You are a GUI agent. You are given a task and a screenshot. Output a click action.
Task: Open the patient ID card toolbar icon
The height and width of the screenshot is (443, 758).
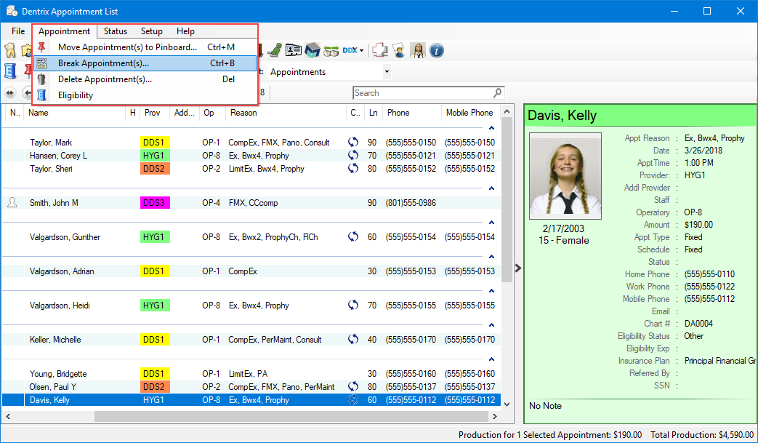(294, 50)
